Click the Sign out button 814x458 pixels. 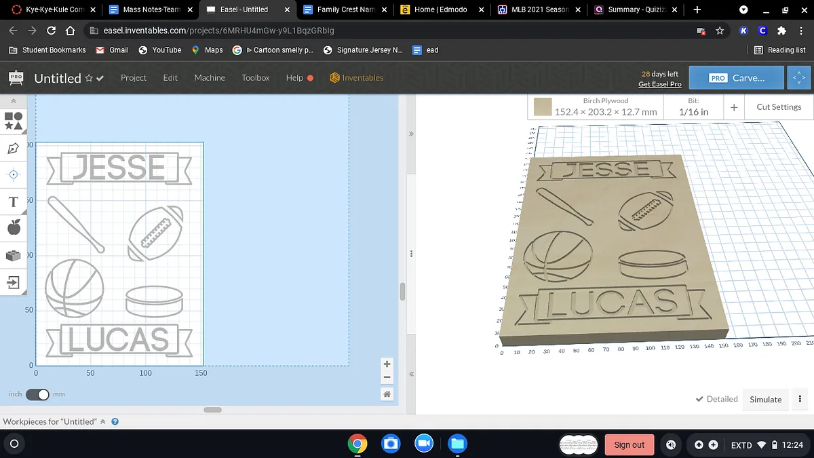(x=629, y=444)
